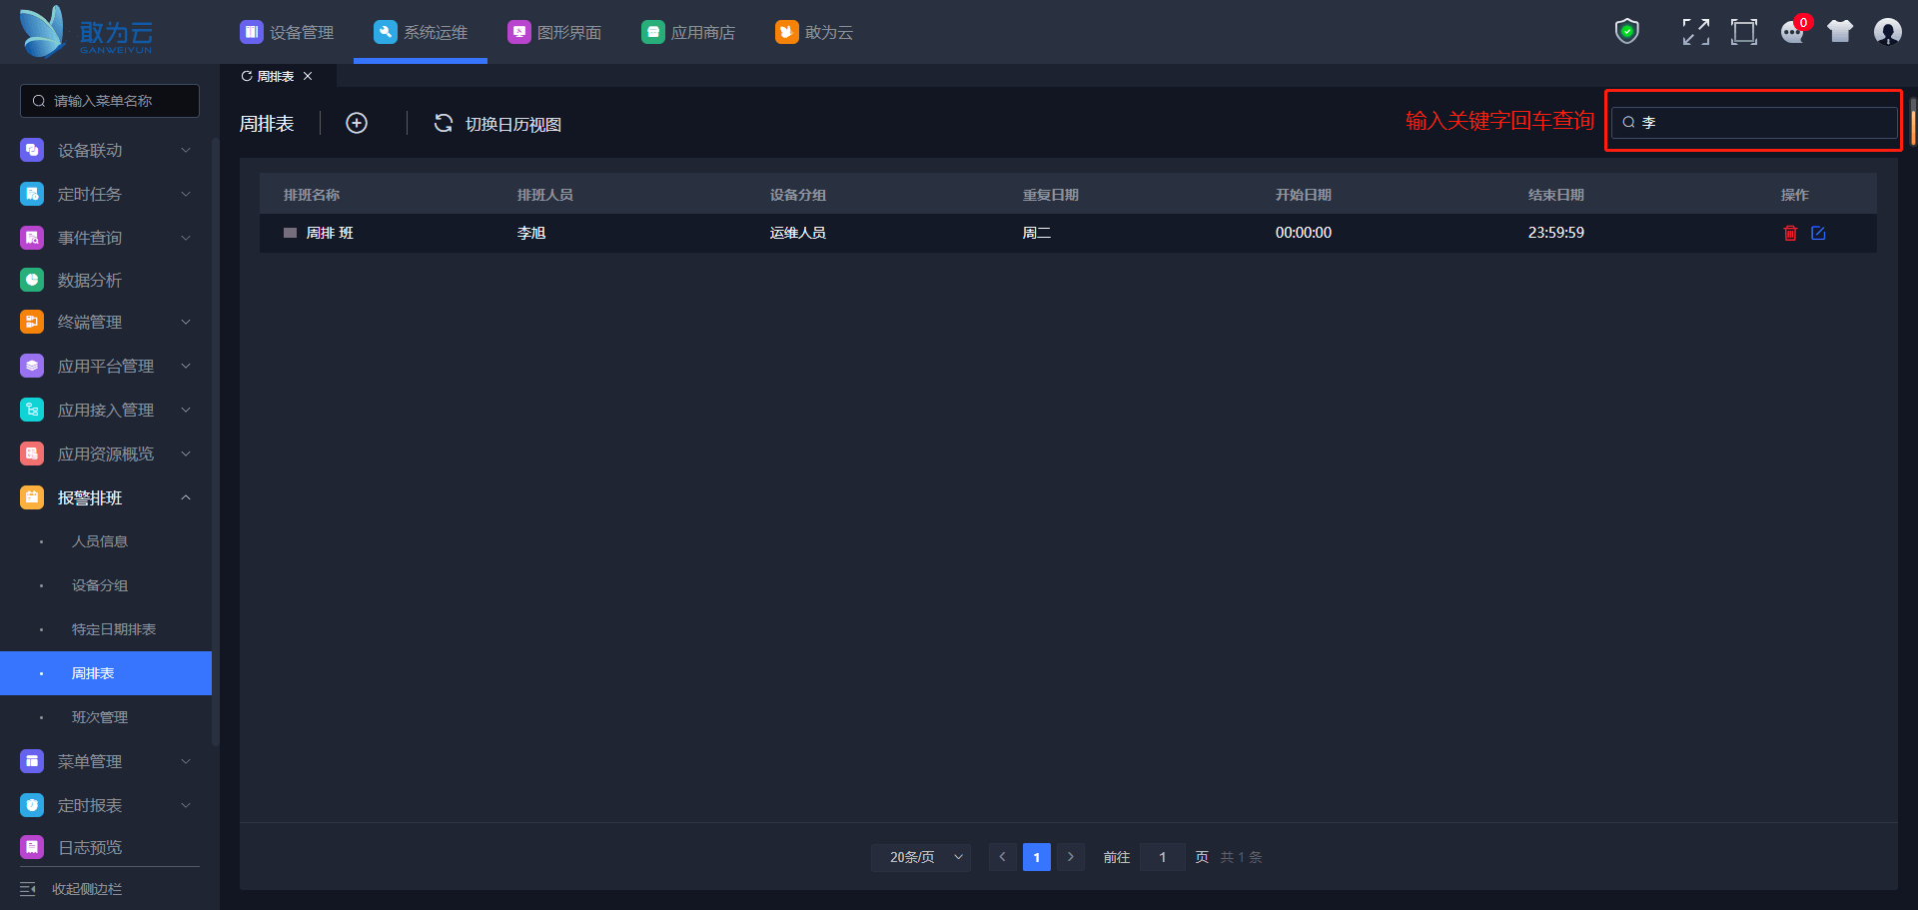Toggle the marker box beside 周排 班
The width and height of the screenshot is (1918, 910).
click(290, 233)
